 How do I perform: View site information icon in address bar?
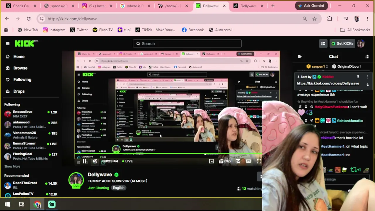click(42, 19)
